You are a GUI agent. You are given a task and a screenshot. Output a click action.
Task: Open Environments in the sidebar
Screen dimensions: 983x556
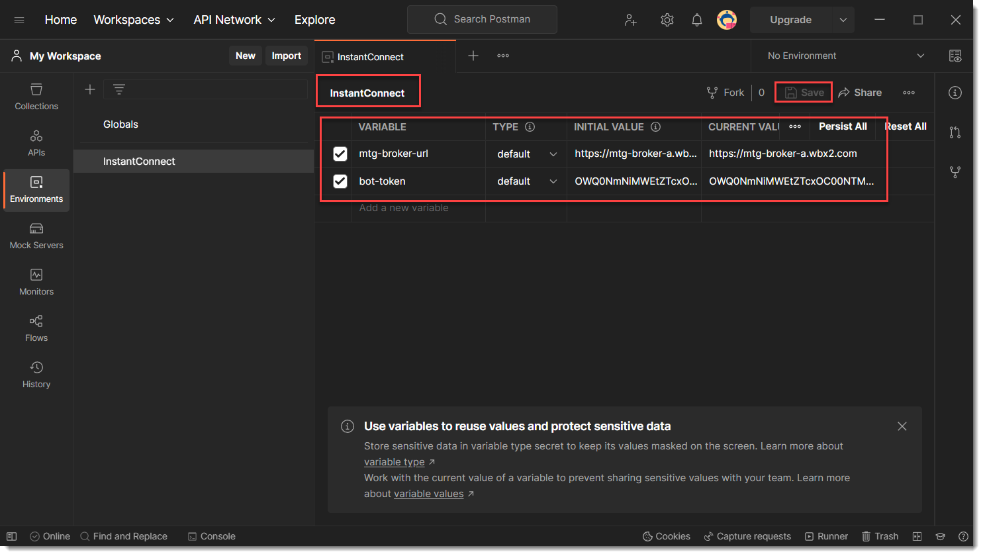tap(36, 189)
